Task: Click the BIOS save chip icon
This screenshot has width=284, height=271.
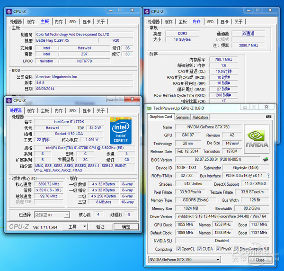Action: coord(266,159)
